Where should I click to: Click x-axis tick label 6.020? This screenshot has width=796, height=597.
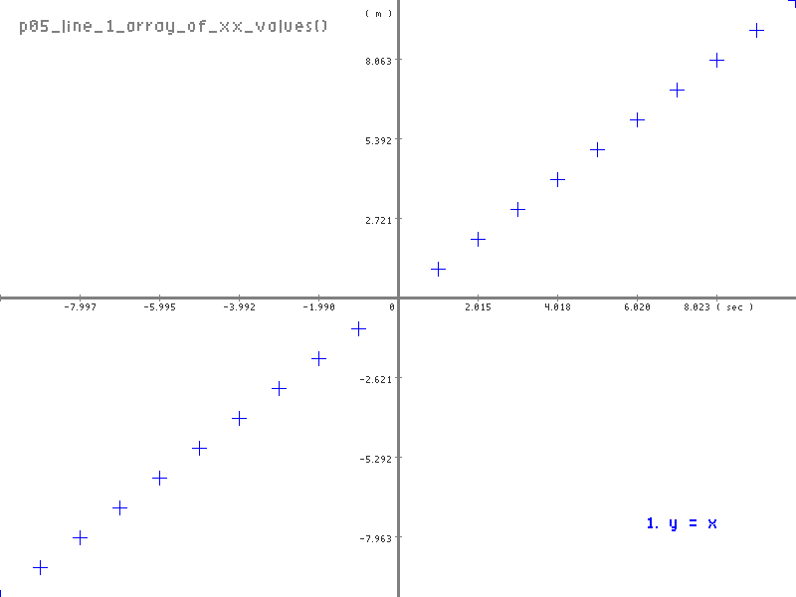(x=637, y=307)
